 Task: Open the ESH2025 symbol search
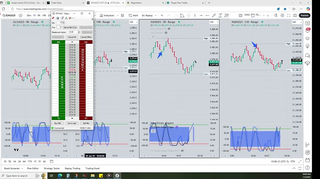[x=9, y=16]
